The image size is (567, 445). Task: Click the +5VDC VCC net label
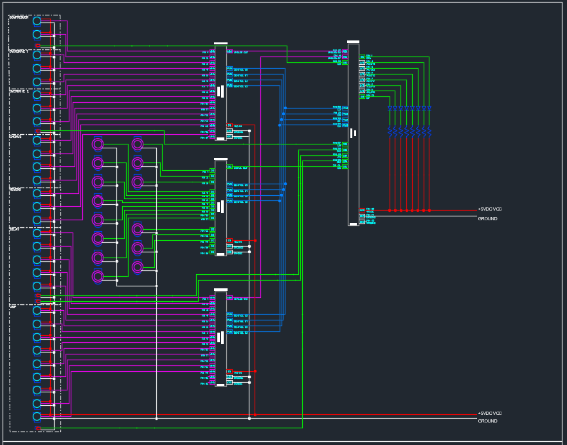tap(489, 209)
